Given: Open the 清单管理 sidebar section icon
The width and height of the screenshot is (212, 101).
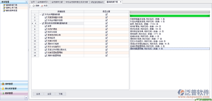Looking at the screenshot, I should point(3,84).
